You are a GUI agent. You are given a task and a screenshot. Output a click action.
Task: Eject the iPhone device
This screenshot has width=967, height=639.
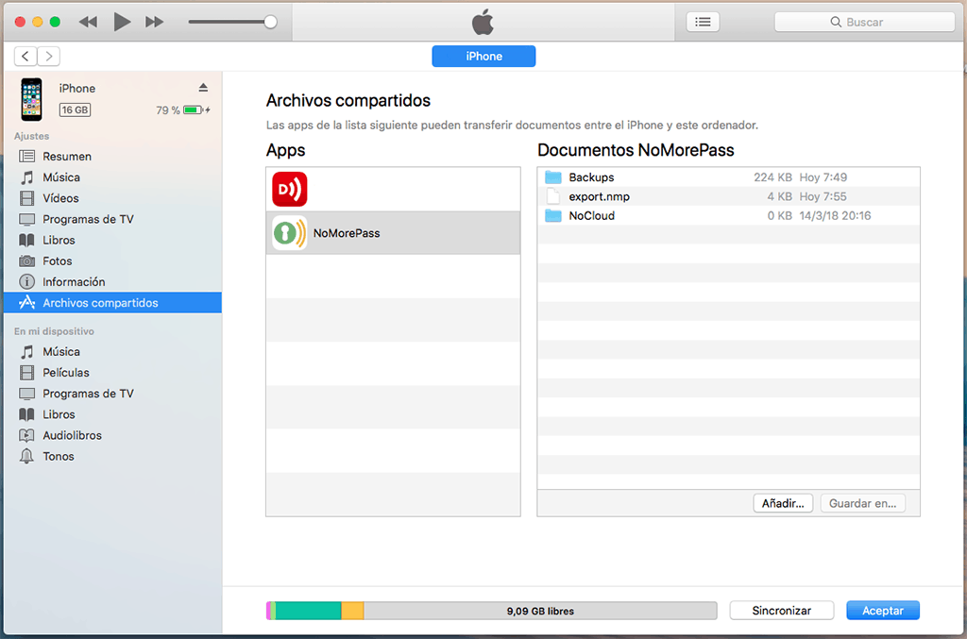pyautogui.click(x=203, y=88)
